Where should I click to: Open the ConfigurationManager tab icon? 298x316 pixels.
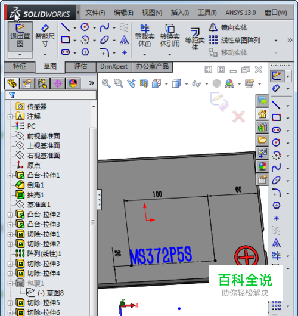pyautogui.click(x=42, y=83)
